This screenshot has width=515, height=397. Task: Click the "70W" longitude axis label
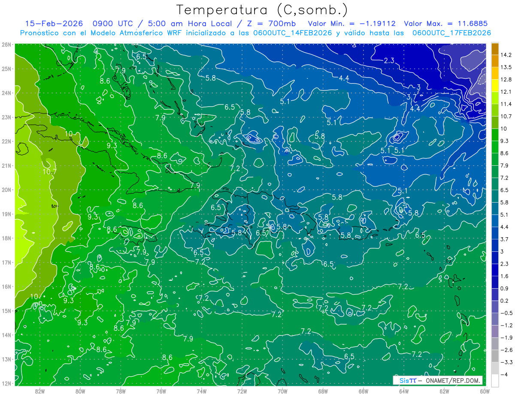(x=282, y=391)
